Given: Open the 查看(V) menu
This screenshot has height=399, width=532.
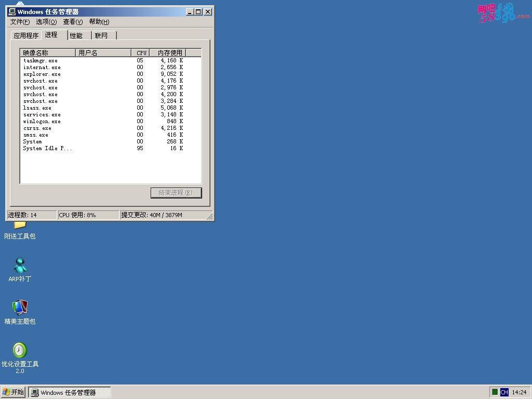Looking at the screenshot, I should [x=73, y=22].
